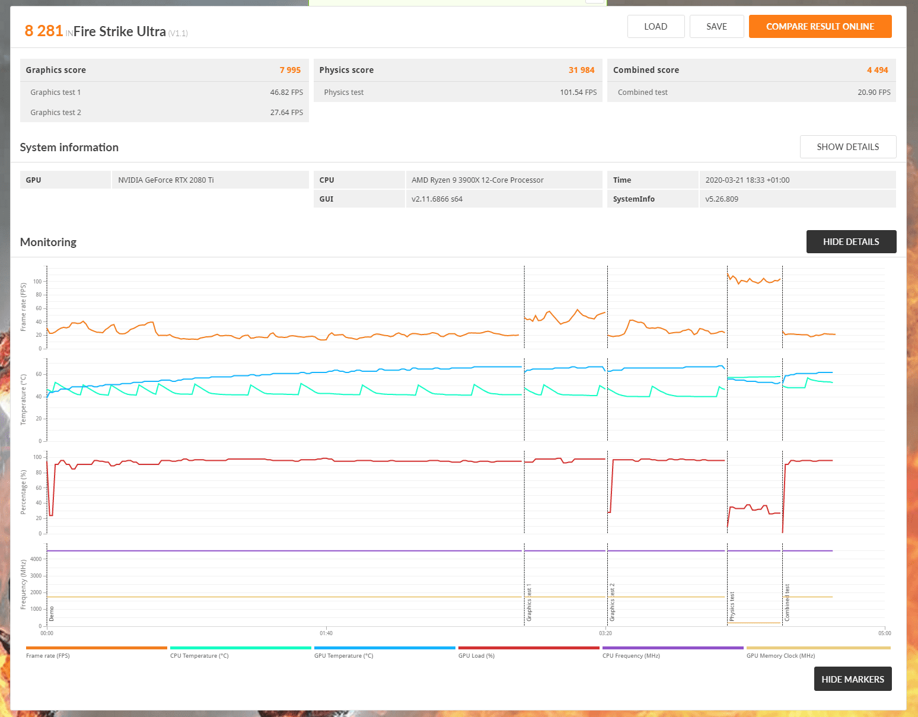This screenshot has height=717, width=918.
Task: Click the SAVE button
Action: pos(716,27)
